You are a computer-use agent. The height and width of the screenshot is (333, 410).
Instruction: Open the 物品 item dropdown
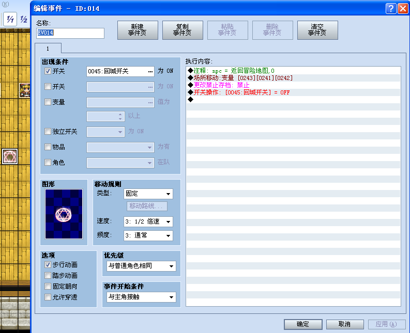[x=120, y=147]
